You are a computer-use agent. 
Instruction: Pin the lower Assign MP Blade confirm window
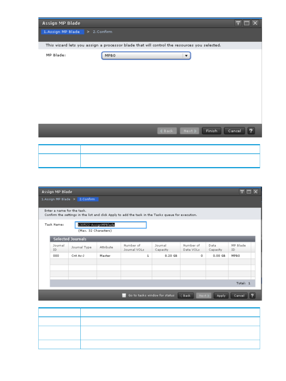tap(242, 192)
